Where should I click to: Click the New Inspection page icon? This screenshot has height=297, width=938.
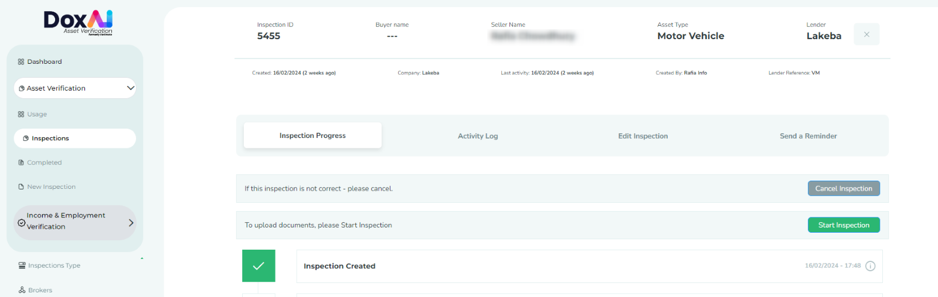(x=21, y=187)
